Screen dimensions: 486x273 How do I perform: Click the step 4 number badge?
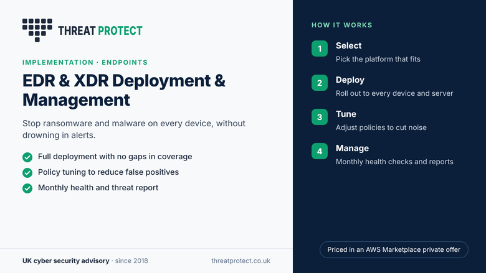point(320,151)
